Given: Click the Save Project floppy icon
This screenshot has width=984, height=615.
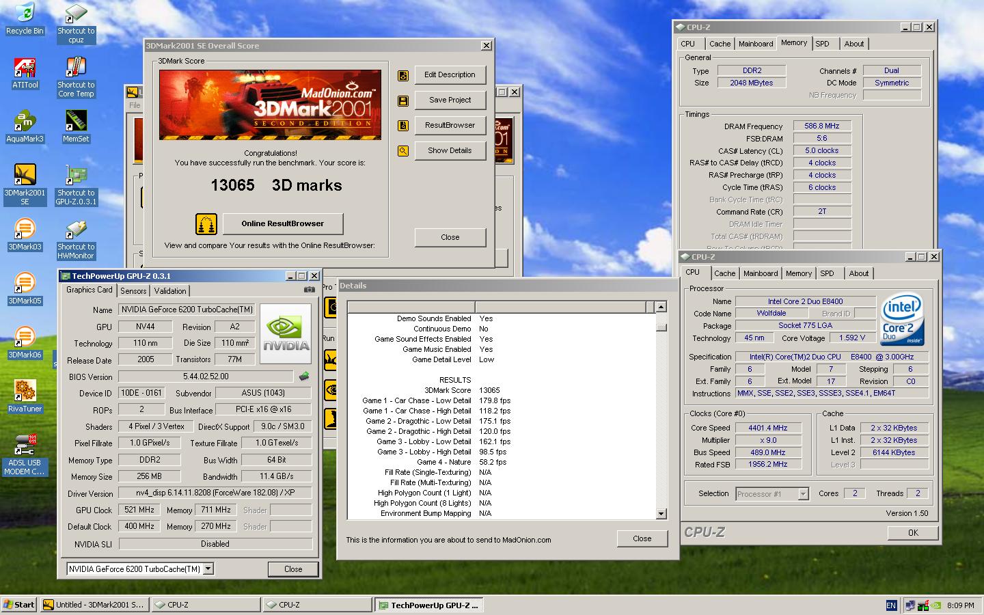Looking at the screenshot, I should 403,100.
